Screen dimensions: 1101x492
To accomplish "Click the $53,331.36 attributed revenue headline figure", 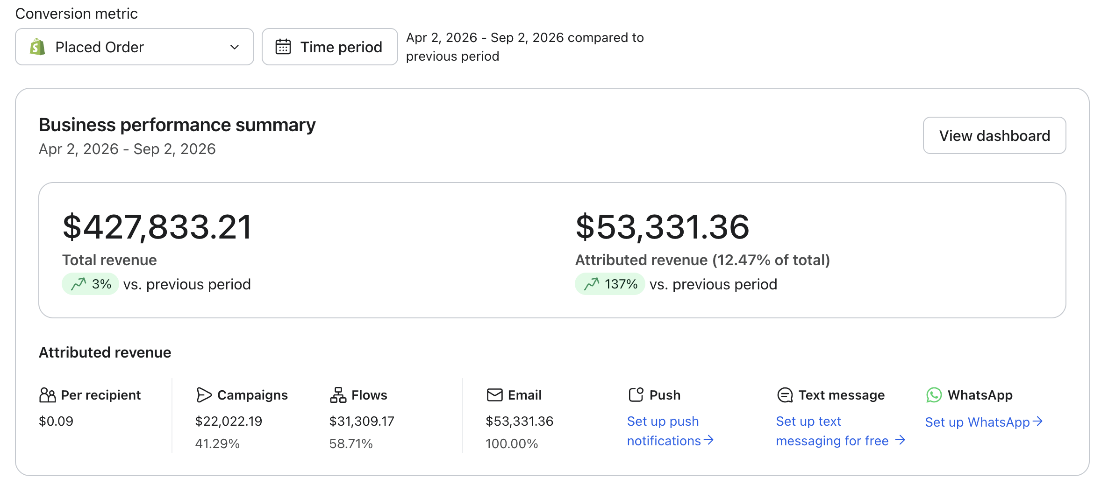I will 663,227.
